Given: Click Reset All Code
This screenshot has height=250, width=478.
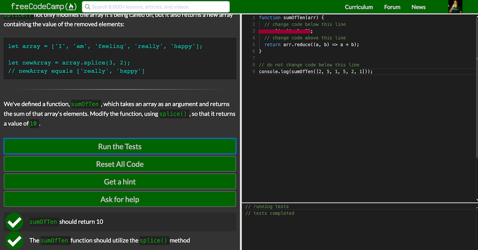Looking at the screenshot, I should point(119,164).
